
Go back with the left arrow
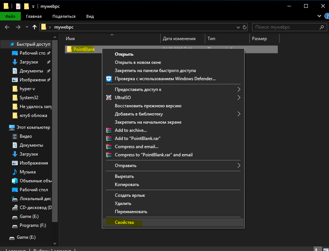7,27
